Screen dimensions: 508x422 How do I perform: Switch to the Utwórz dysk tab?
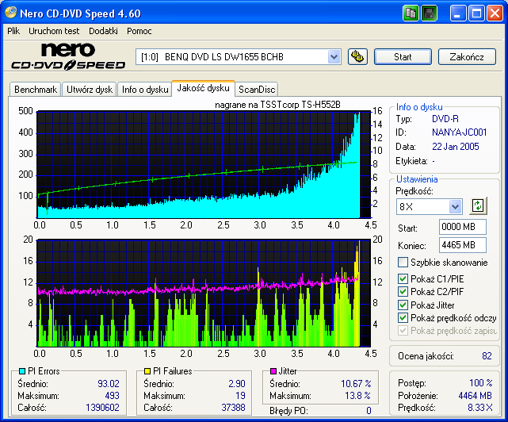pos(89,89)
